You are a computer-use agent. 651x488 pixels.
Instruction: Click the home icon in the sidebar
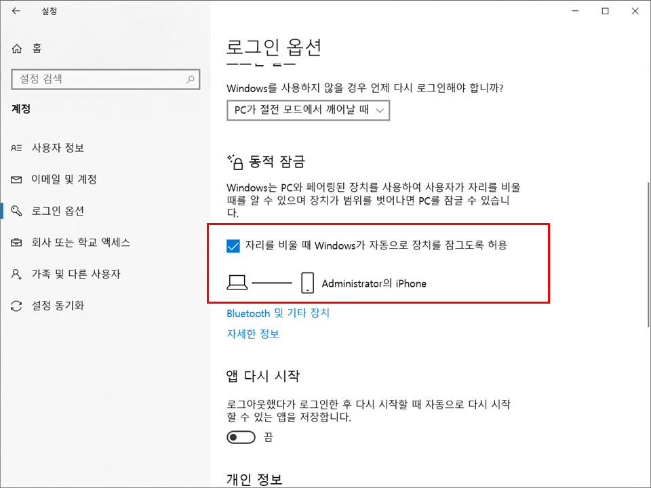click(16, 49)
